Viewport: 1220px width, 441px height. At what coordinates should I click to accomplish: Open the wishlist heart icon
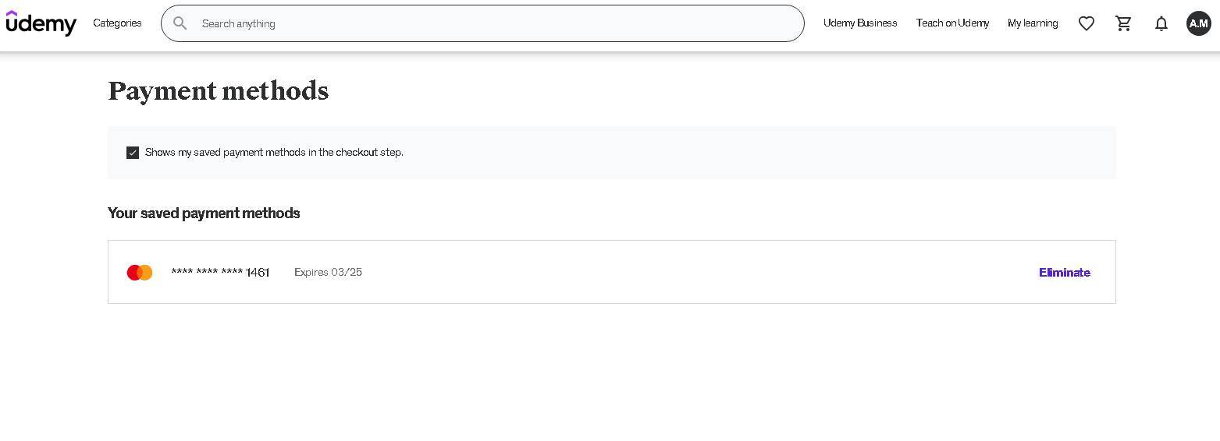[1086, 23]
